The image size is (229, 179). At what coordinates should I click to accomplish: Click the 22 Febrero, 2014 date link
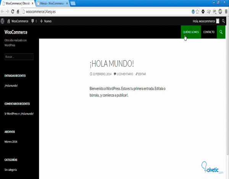point(102,74)
